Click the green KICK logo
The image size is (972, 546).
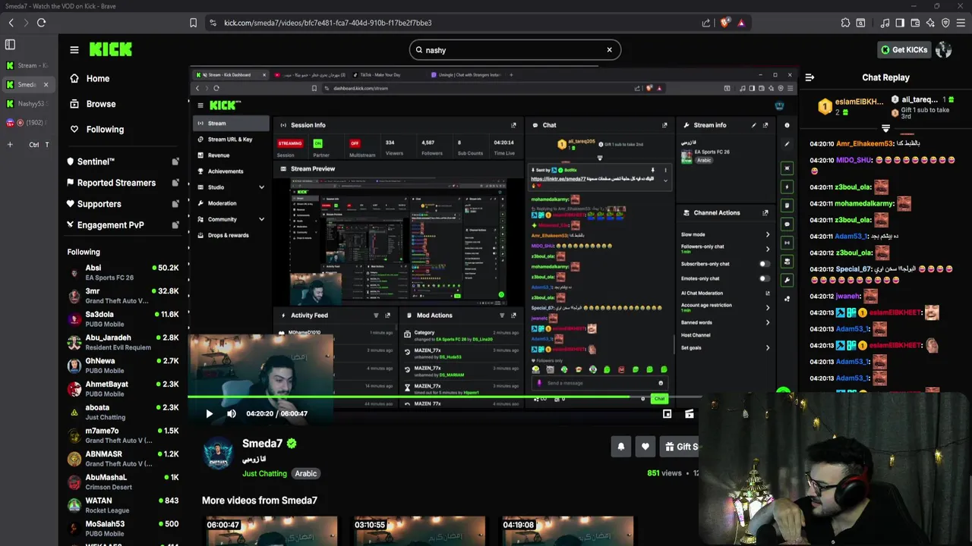[x=111, y=49]
